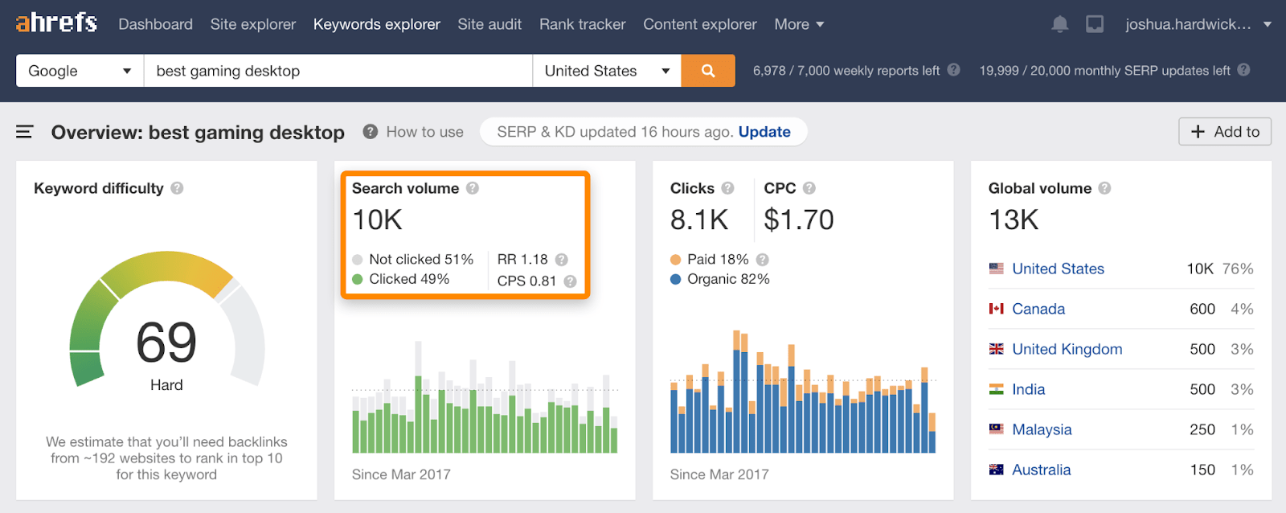Click the Malaysia flag icon
Screen dimensions: 1286x513
997,429
